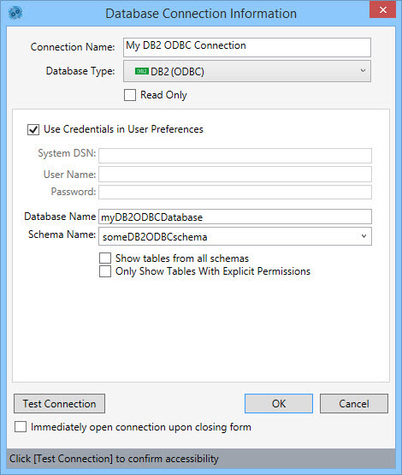
Task: Open the Database Type dropdown arrow
Action: coord(363,71)
